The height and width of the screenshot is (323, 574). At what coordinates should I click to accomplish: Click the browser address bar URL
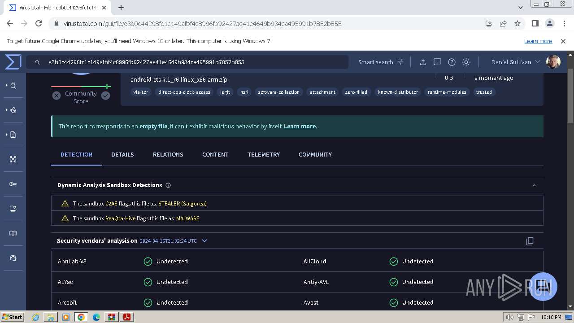pyautogui.click(x=203, y=23)
